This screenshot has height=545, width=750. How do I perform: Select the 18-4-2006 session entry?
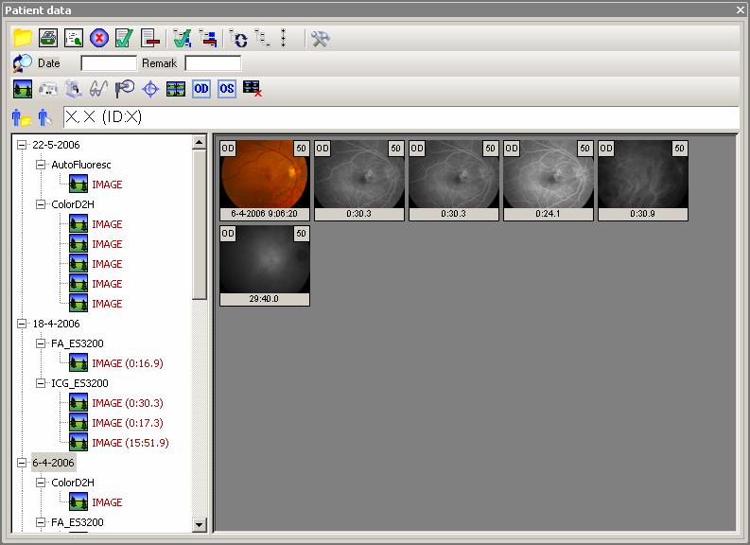pyautogui.click(x=56, y=324)
